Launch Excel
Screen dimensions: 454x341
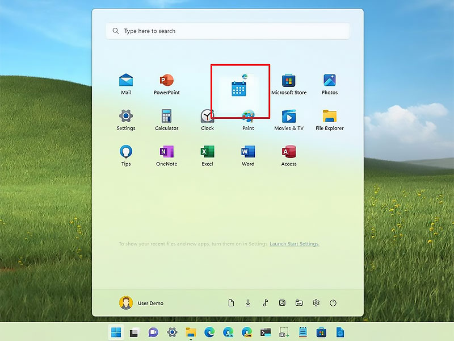[207, 155]
